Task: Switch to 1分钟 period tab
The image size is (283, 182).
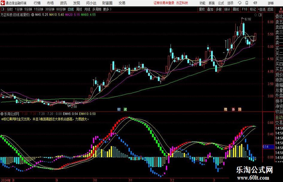Action: pyautogui.click(x=19, y=9)
